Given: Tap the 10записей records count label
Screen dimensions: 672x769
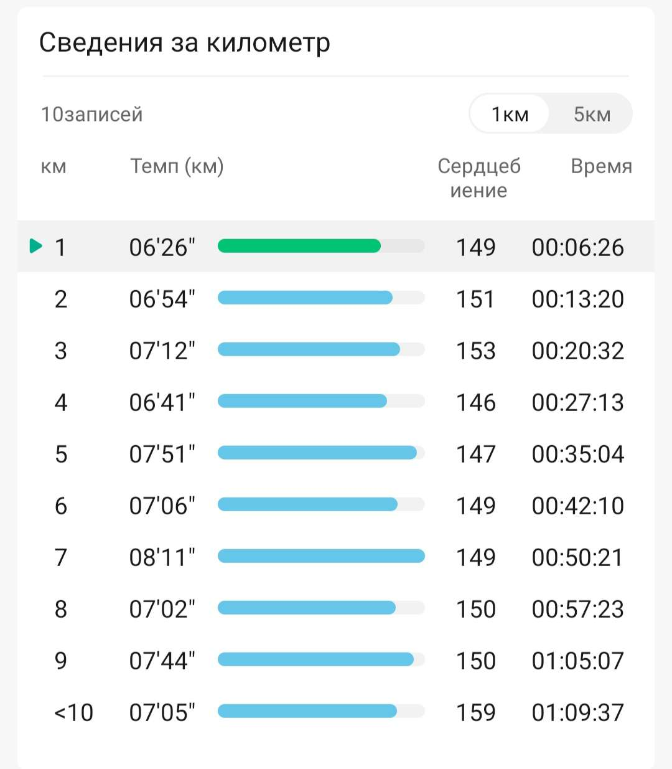Looking at the screenshot, I should tap(91, 115).
